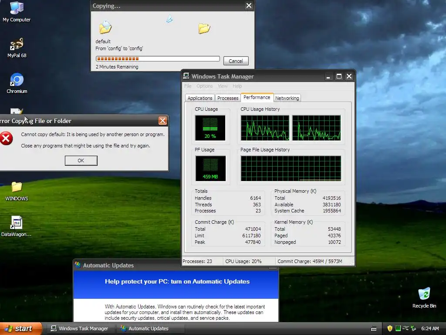The image size is (446, 335).
Task: Open the My Computer desktop icon
Action: coord(17,11)
